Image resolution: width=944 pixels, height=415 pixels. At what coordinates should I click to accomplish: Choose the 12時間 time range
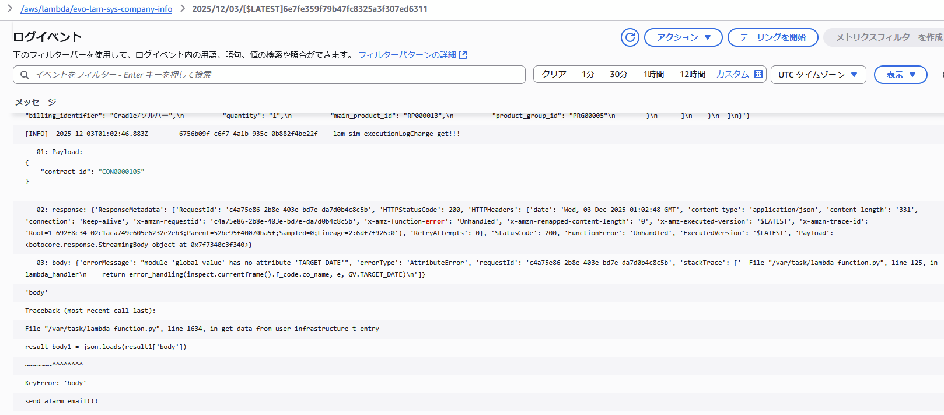pyautogui.click(x=692, y=74)
